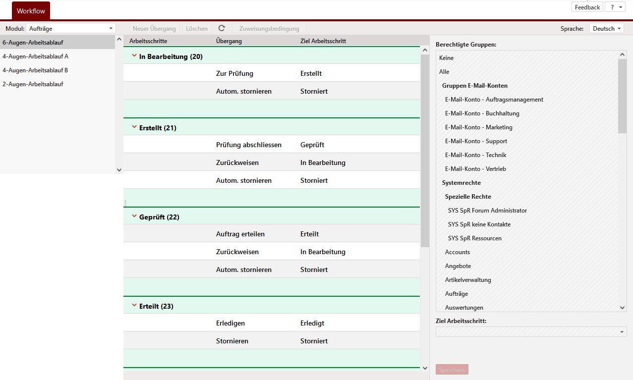Open the Ziel Arbeitsschritt combo box
The width and height of the screenshot is (633, 380).
531,331
